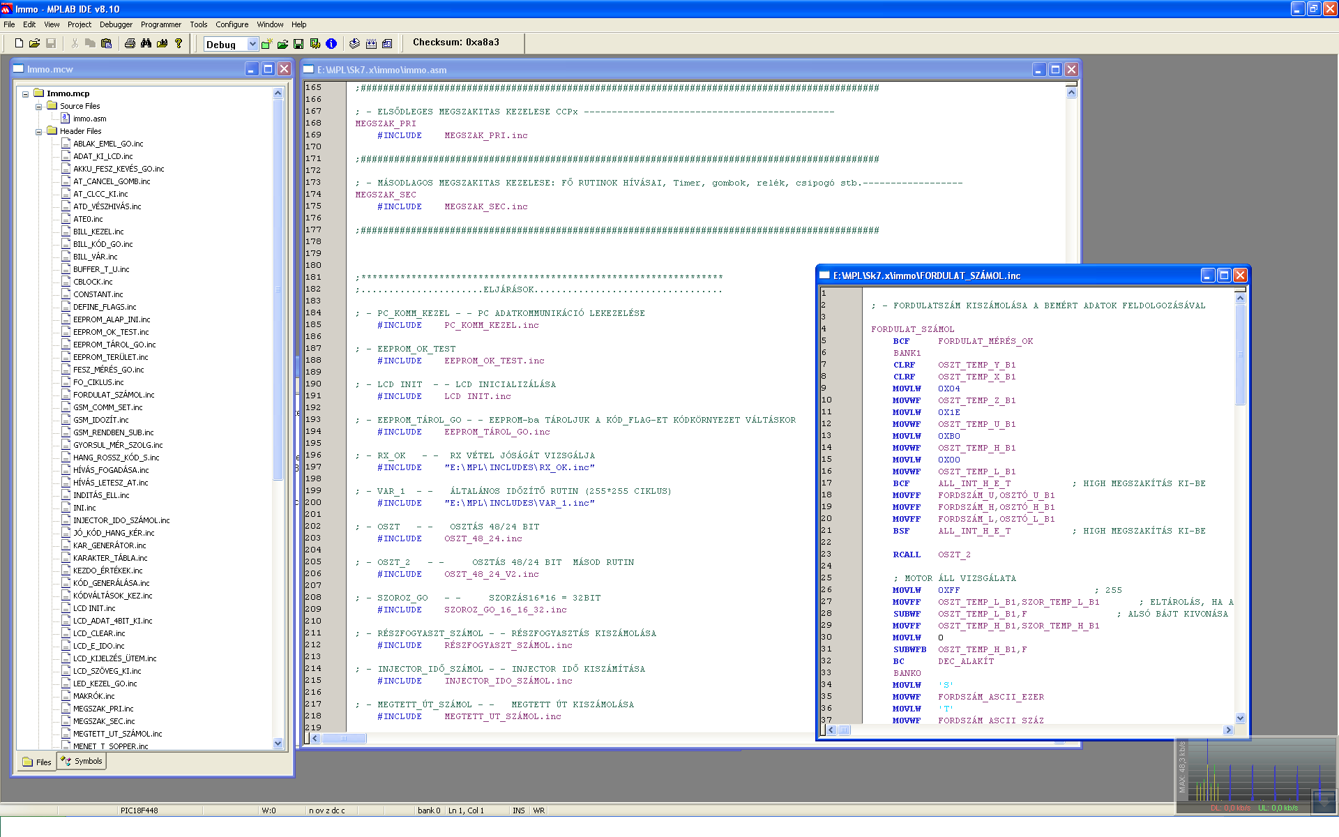Click the New File toolbar icon
This screenshot has height=837, width=1339.
20,43
